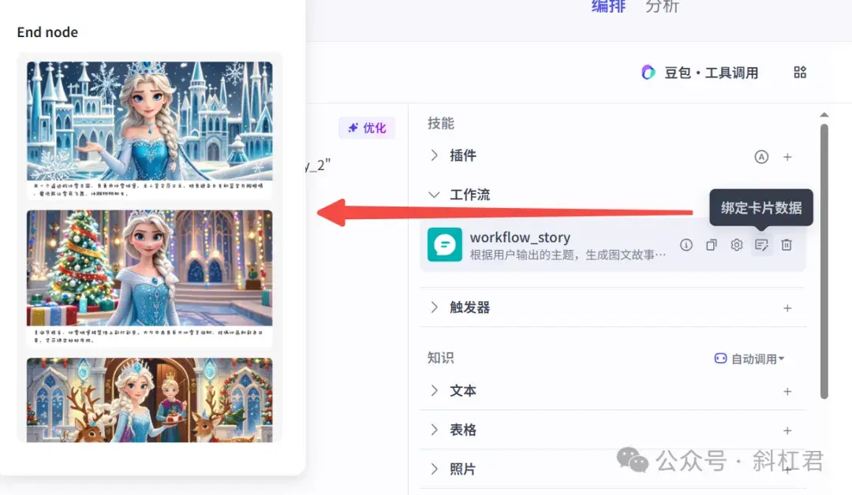Select the workflow_story name text
This screenshot has width=852, height=495.
[520, 237]
